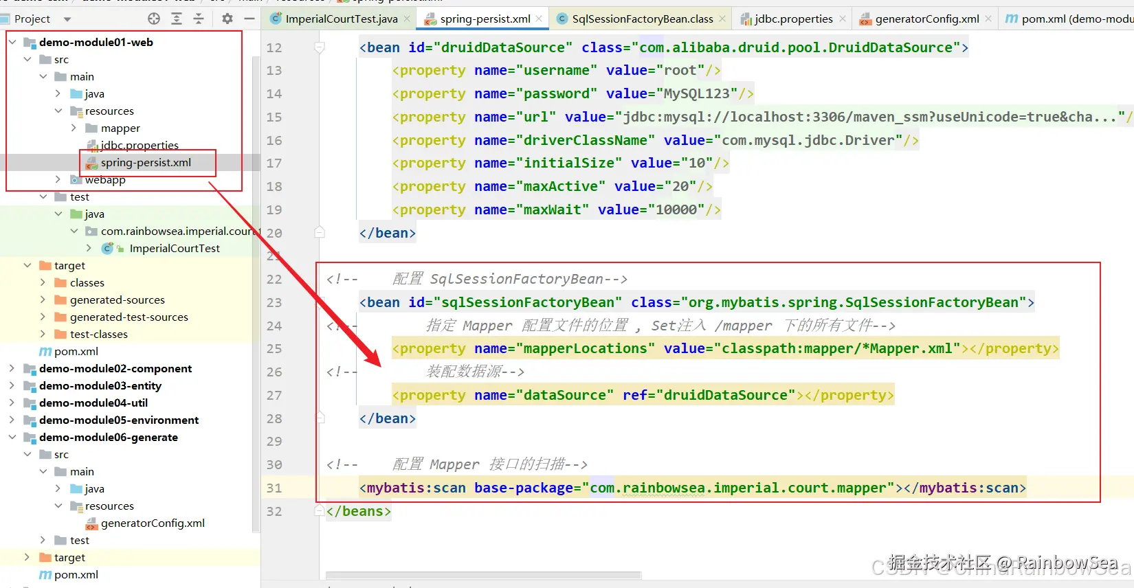
Task: Select jdbc.properties file in tree
Action: click(140, 145)
